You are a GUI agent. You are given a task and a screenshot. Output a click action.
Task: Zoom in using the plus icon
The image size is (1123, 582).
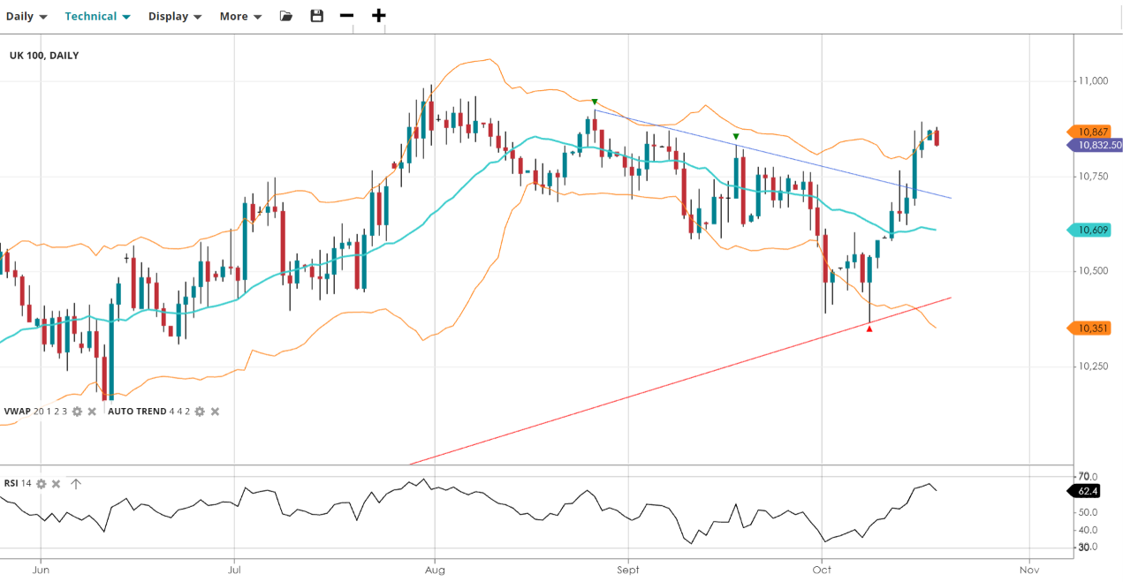pyautogui.click(x=378, y=16)
